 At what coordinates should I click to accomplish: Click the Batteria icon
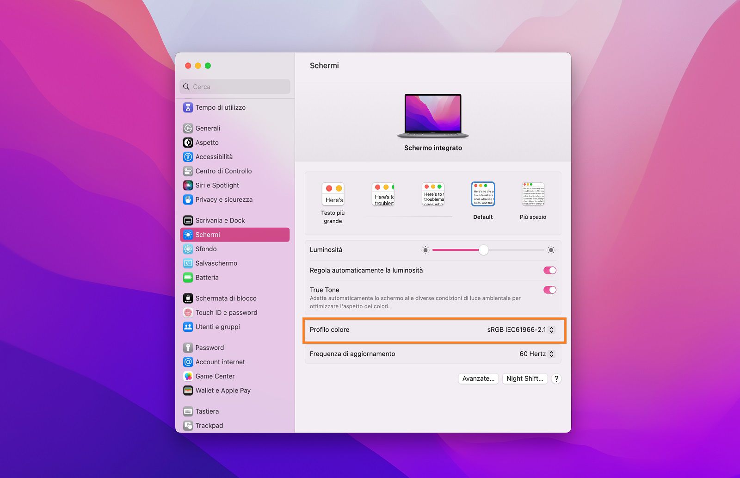[188, 278]
